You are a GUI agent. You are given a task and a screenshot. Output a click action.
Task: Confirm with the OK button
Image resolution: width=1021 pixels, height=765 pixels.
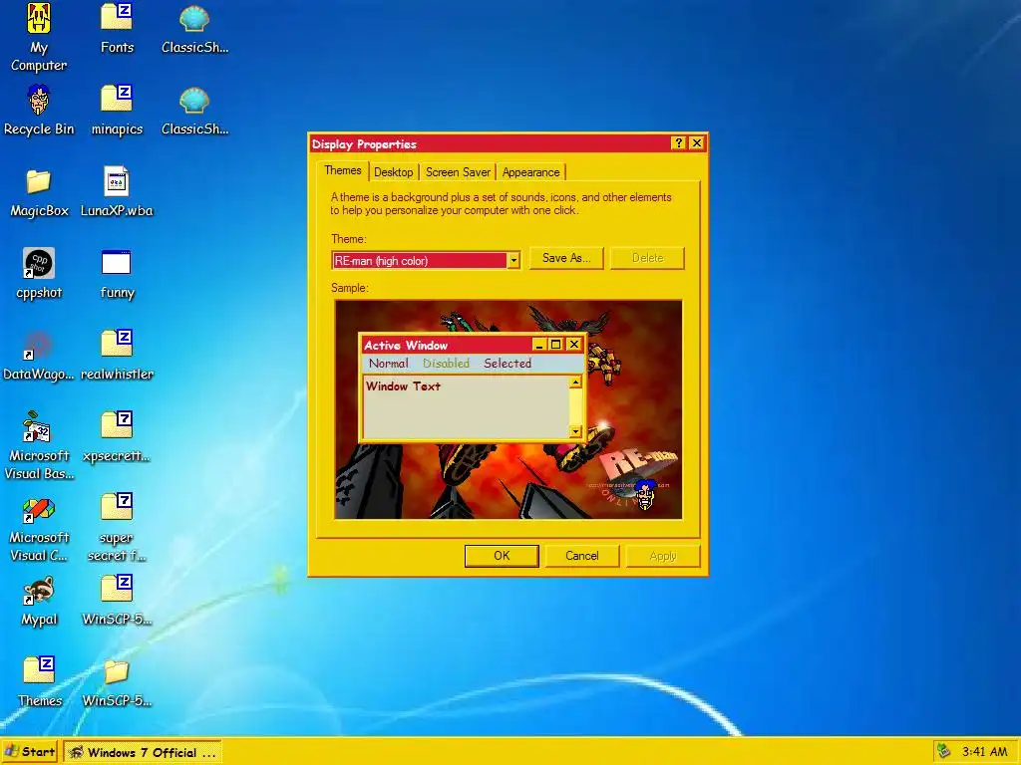(502, 556)
